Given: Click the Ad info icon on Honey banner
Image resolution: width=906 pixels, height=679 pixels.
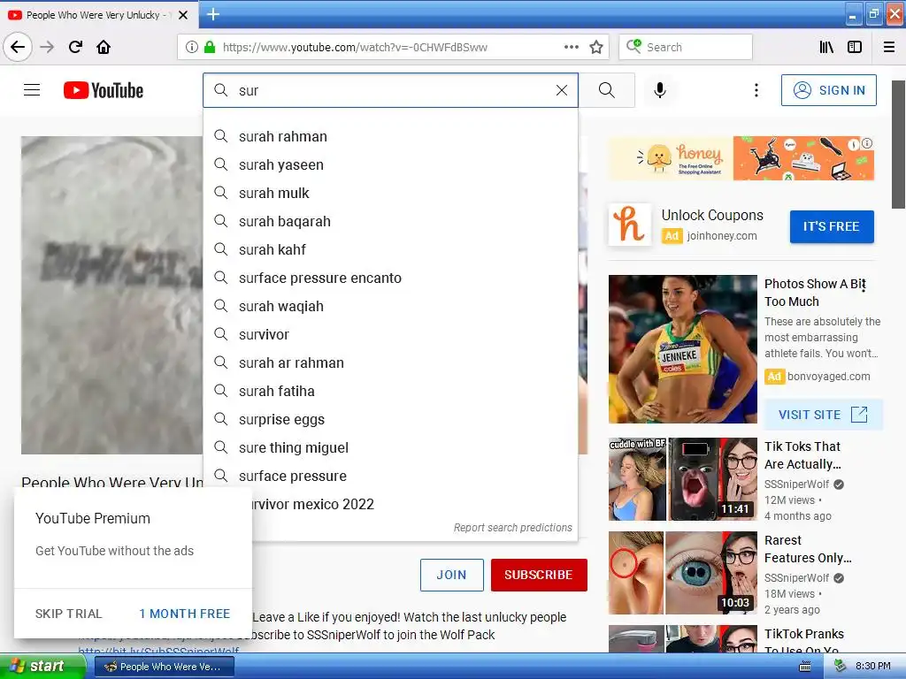Looking at the screenshot, I should (866, 143).
